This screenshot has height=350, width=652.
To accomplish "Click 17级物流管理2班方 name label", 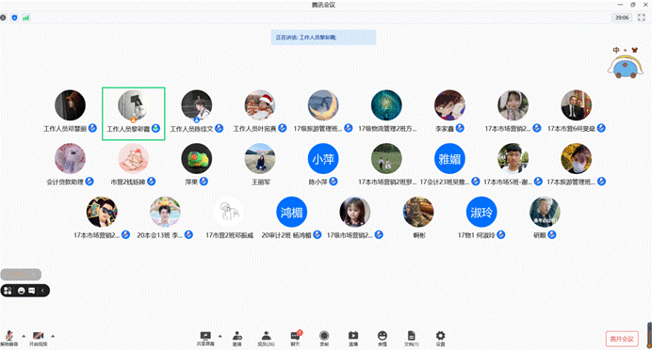I will pyautogui.click(x=387, y=129).
